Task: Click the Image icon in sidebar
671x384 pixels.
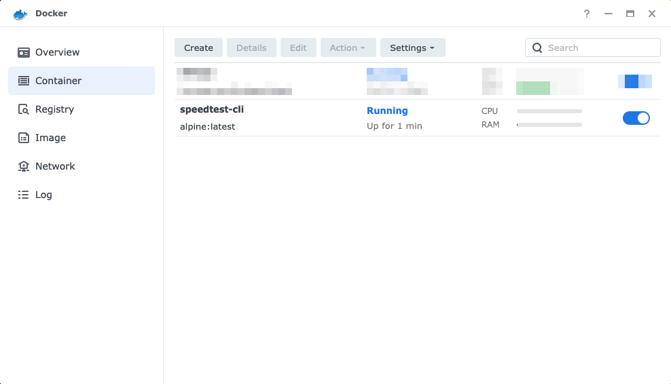Action: point(24,138)
